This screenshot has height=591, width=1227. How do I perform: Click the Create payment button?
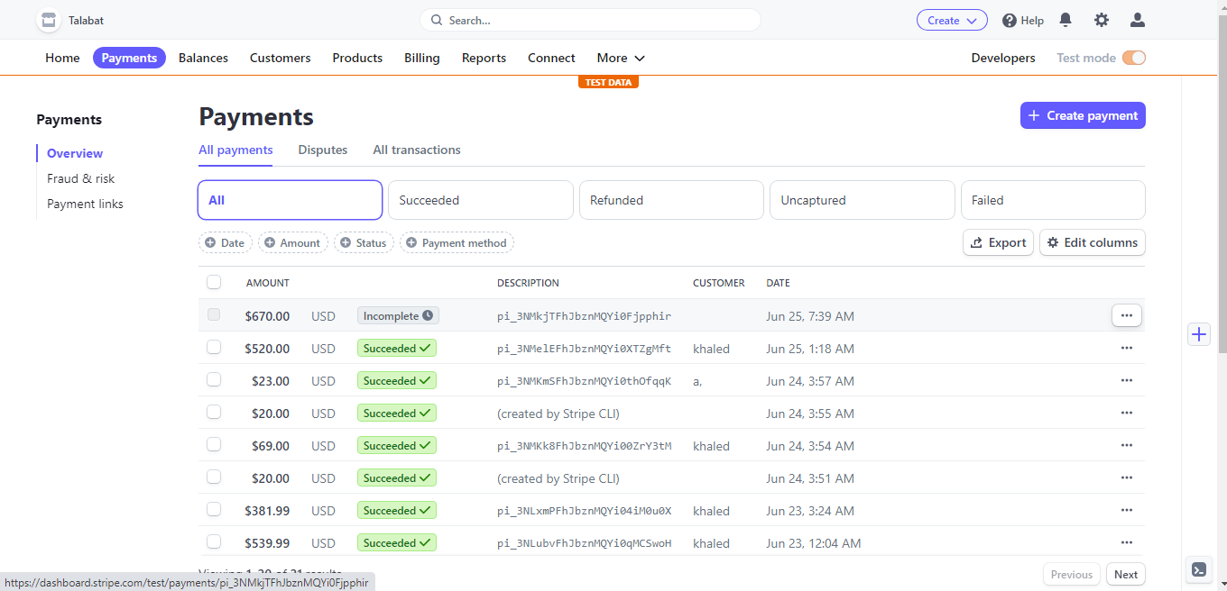point(1083,115)
